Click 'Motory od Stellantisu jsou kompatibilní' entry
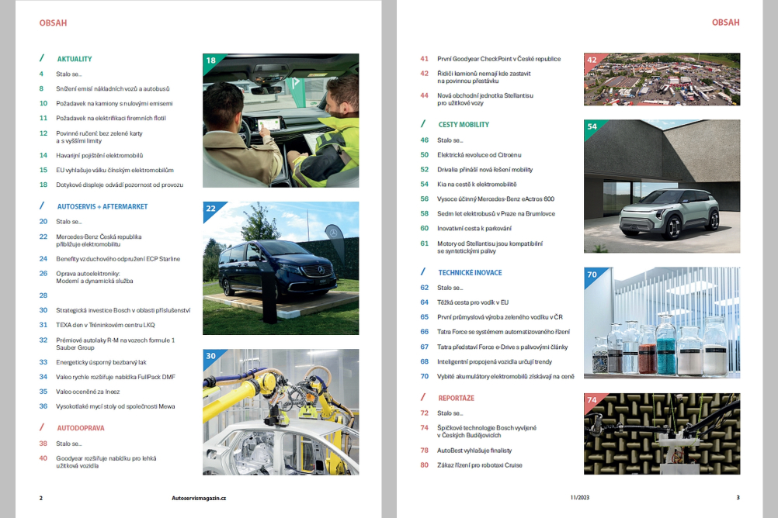The image size is (778, 518). pyautogui.click(x=490, y=247)
